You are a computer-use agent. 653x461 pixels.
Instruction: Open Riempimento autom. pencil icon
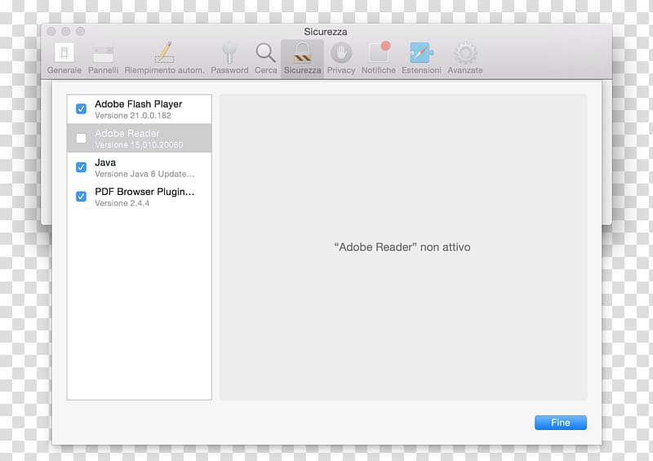click(x=165, y=52)
